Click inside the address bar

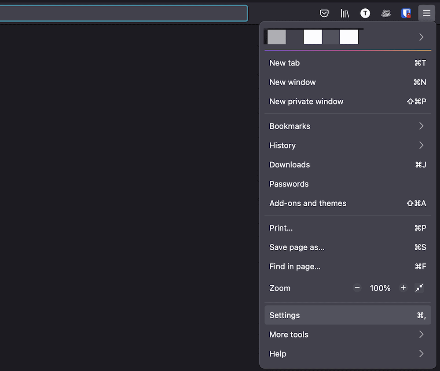click(x=123, y=13)
